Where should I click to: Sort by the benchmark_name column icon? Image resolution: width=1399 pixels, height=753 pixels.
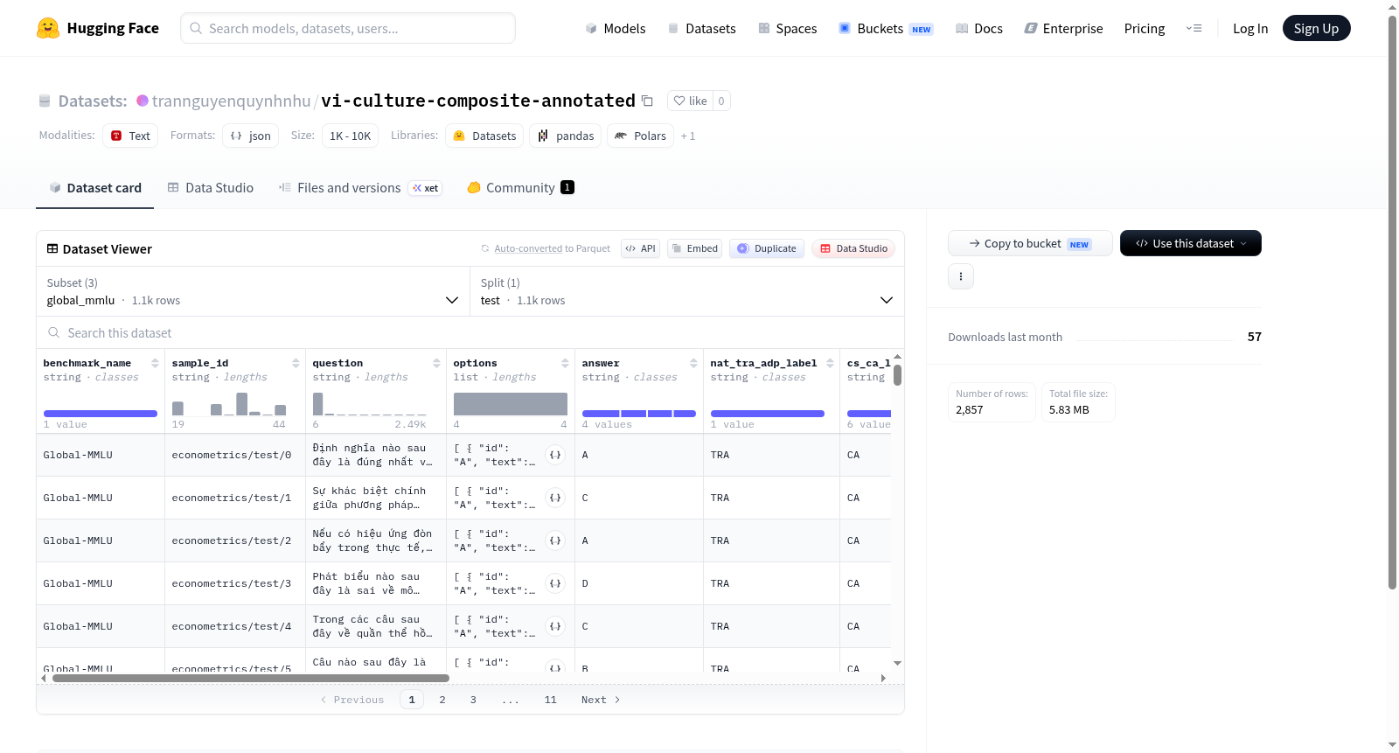point(155,363)
